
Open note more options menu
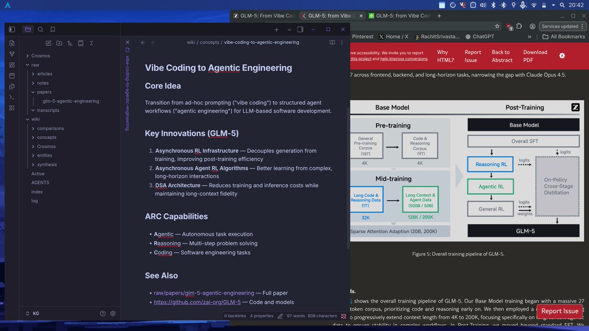(342, 43)
